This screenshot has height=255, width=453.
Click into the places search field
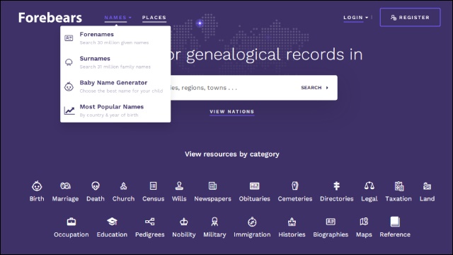coord(231,88)
